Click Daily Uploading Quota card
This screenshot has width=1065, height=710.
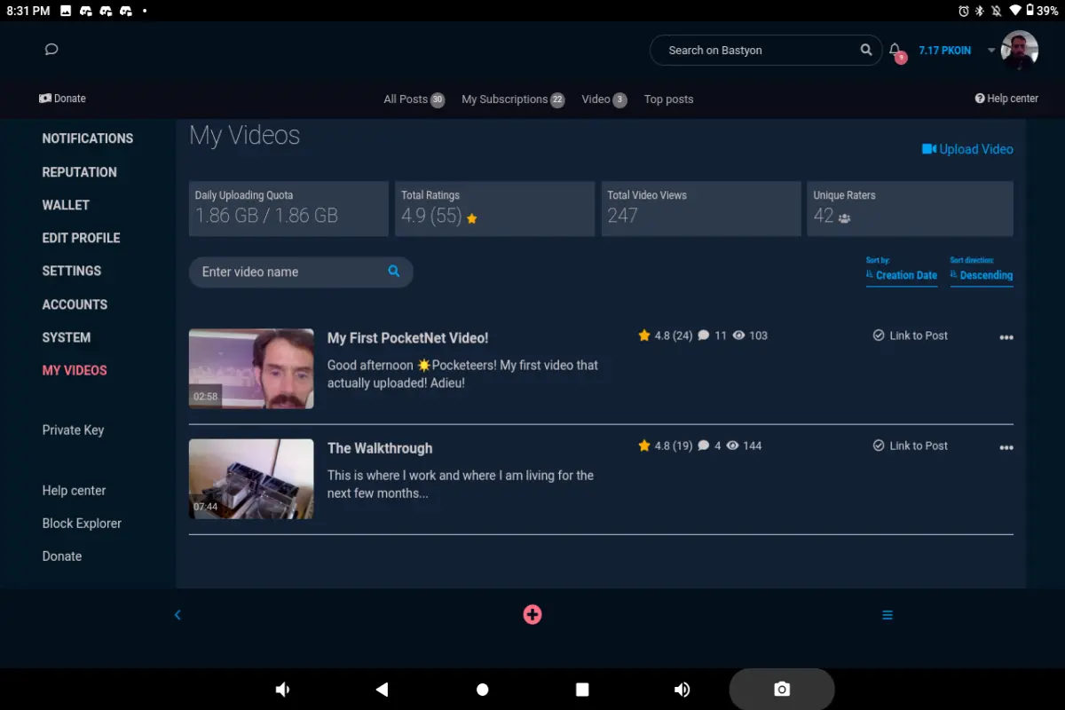click(x=288, y=209)
